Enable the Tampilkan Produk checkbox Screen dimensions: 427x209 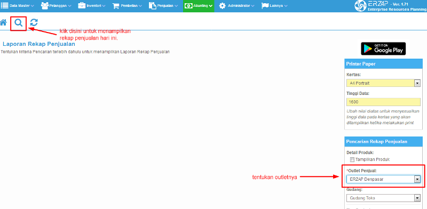coord(352,160)
